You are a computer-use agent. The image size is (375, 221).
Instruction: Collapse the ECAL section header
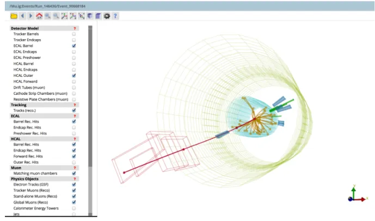44,116
